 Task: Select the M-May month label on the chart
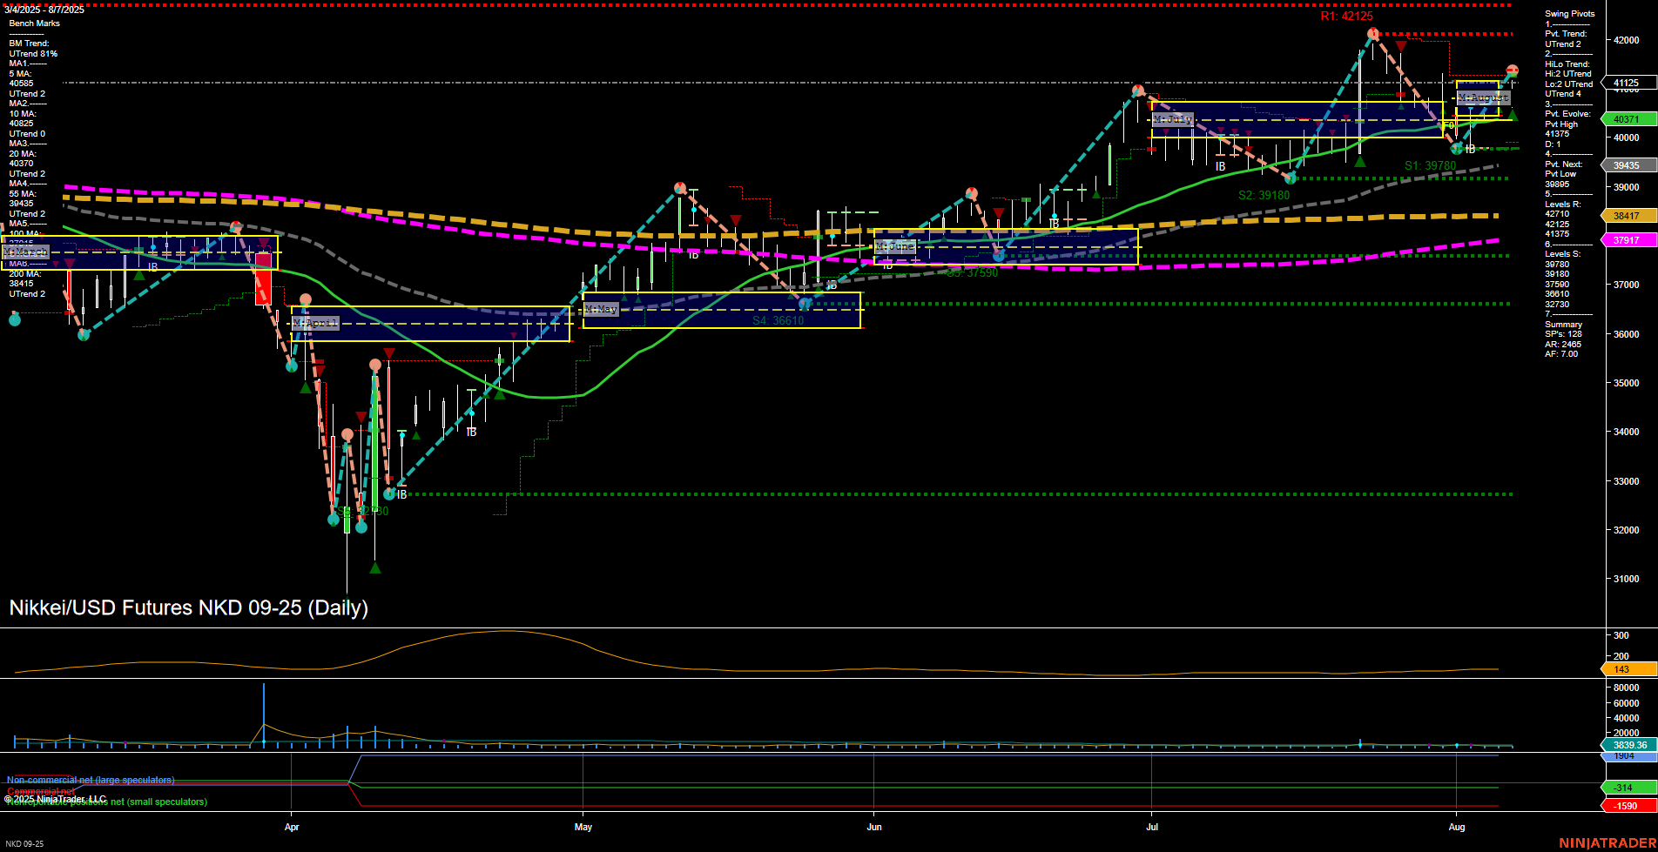(x=601, y=308)
